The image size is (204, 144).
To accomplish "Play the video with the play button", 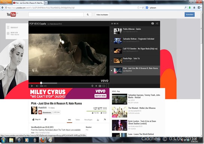I will coord(32,86).
